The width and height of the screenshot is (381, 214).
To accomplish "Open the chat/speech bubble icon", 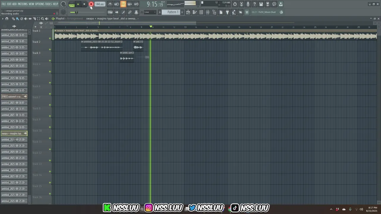I will click(274, 4).
